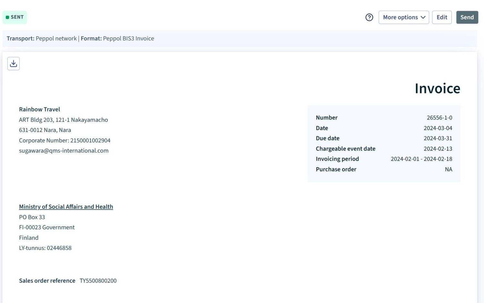Screen dimensions: 484x303
Task: Click the due date value 2024-03-31
Action: coord(438,138)
